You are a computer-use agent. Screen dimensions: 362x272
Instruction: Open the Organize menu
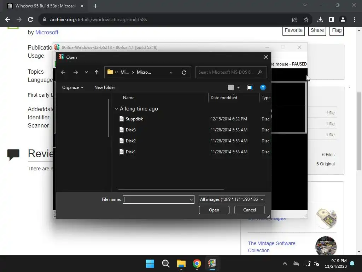click(x=73, y=87)
